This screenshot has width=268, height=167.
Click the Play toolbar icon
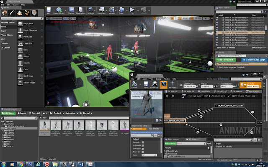click(132, 10)
